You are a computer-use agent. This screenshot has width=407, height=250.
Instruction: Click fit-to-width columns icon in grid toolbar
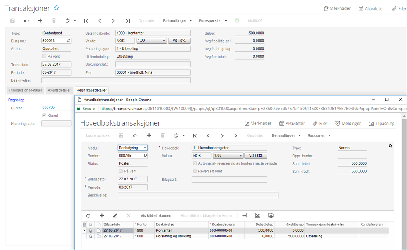click(x=244, y=215)
